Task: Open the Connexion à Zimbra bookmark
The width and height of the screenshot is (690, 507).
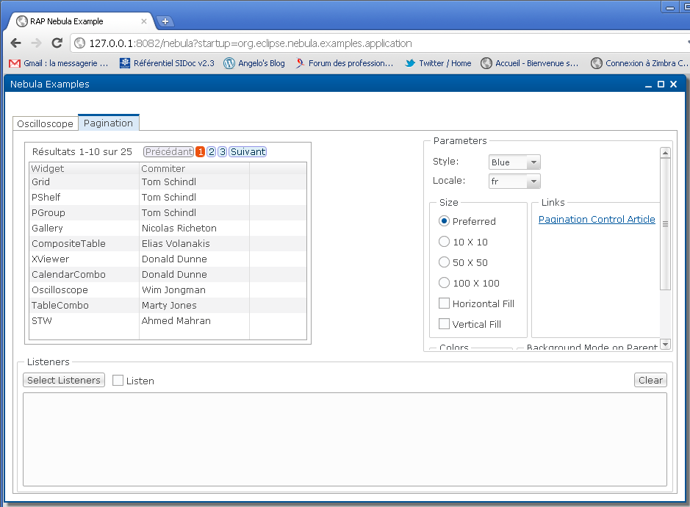Action: pos(639,63)
